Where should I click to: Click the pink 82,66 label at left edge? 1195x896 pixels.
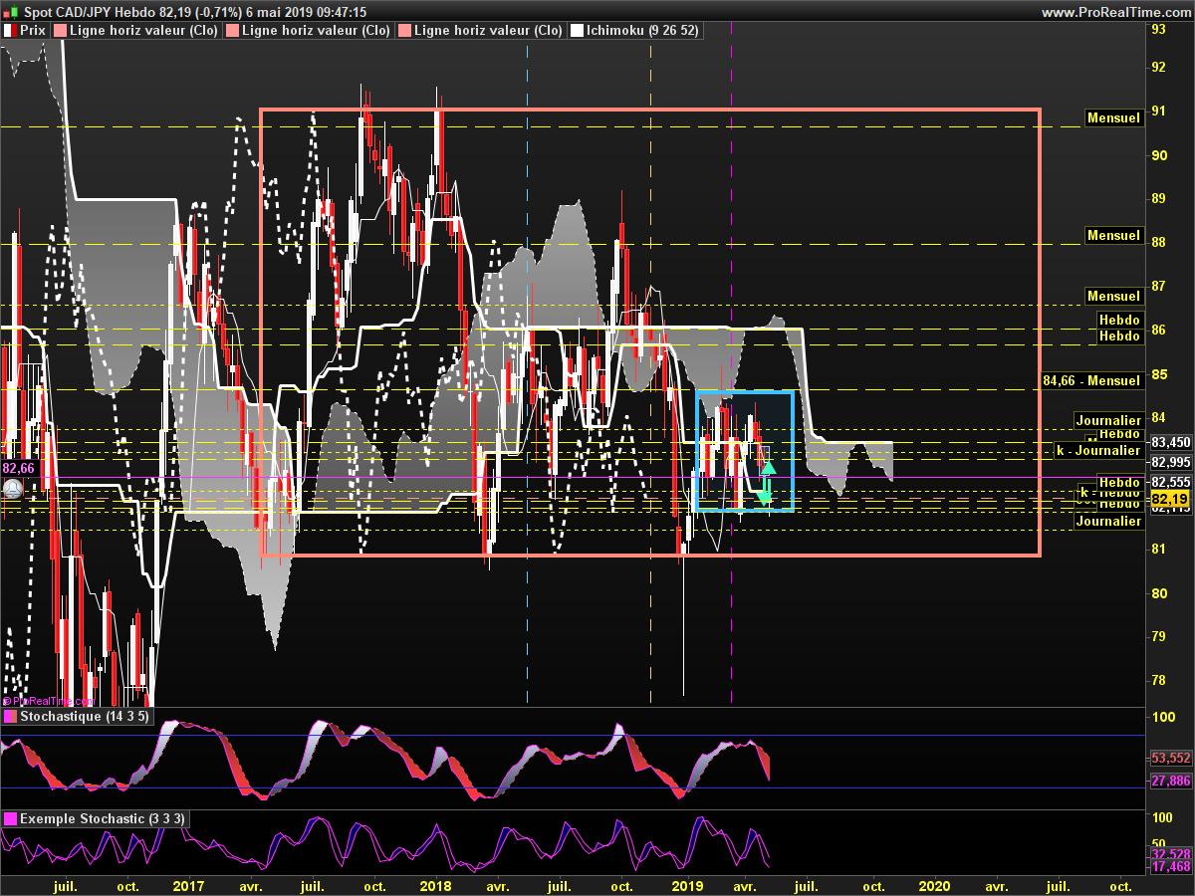coord(18,468)
